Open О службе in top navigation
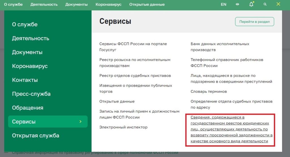This screenshot has height=157, width=290. coord(13,5)
